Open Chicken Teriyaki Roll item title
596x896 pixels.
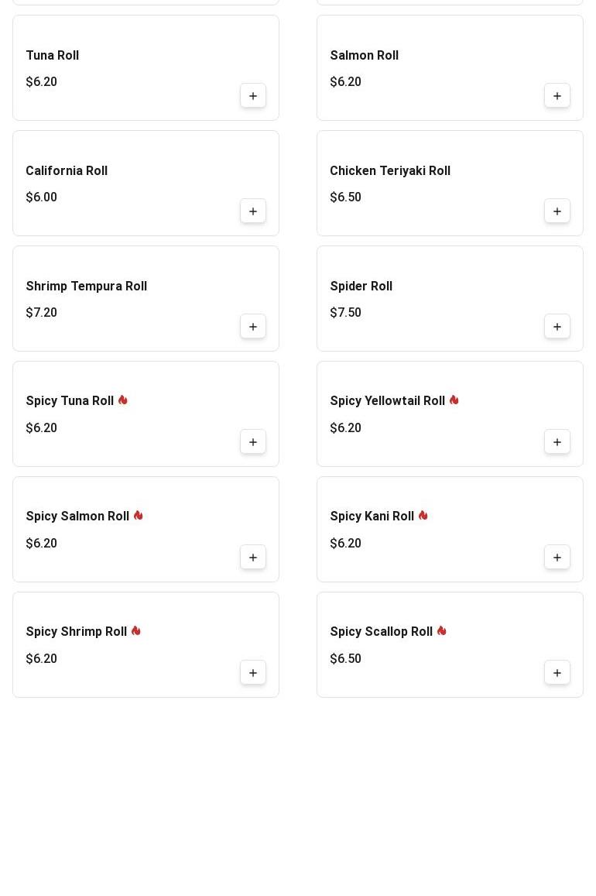390,171
